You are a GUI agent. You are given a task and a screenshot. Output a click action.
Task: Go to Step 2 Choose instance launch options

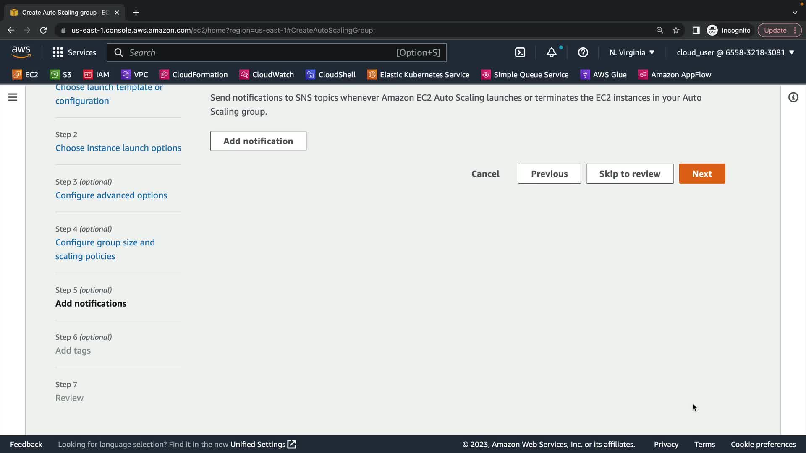(118, 148)
